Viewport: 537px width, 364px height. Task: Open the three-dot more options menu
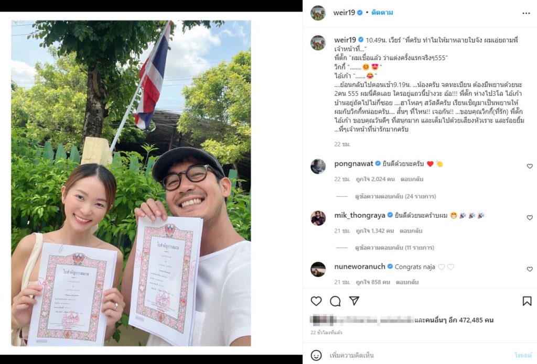526,13
